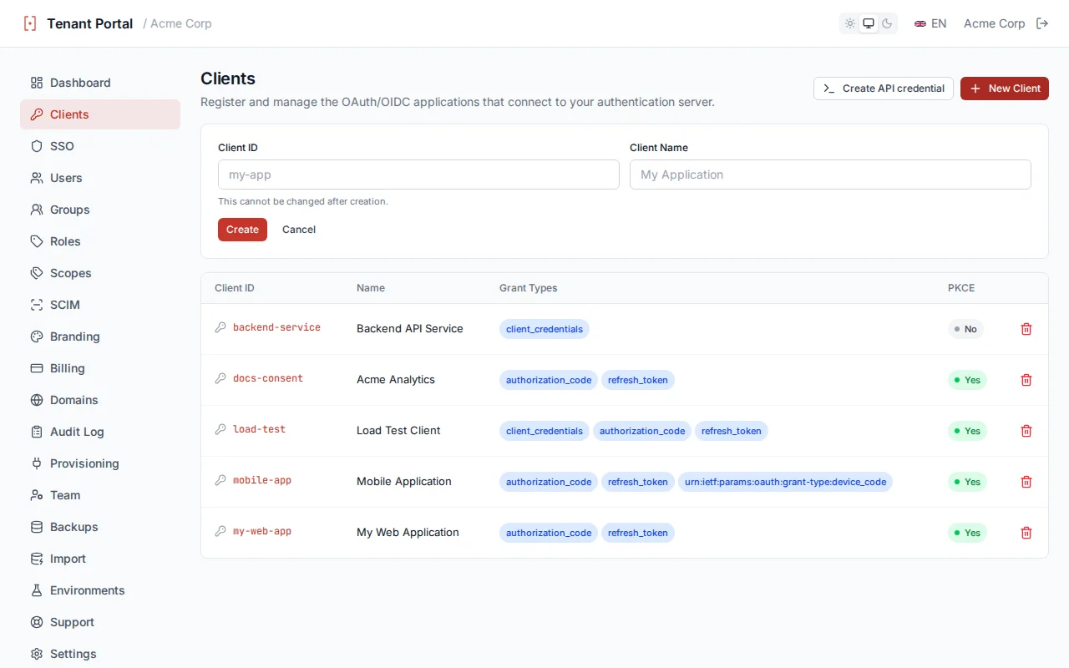
Task: Click client_credentials badge in load-test row
Action: point(545,431)
